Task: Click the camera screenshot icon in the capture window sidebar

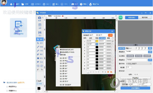Action: click(x=40, y=18)
